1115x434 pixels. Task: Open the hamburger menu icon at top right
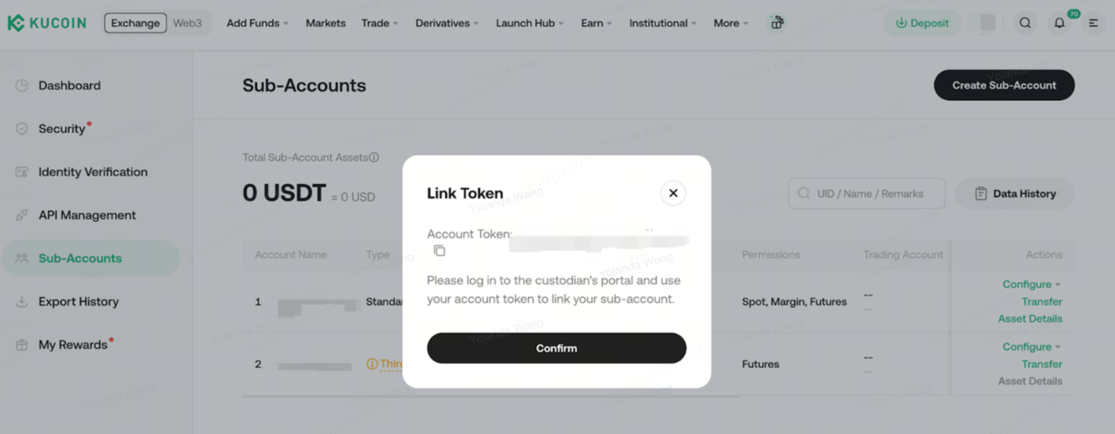1093,23
